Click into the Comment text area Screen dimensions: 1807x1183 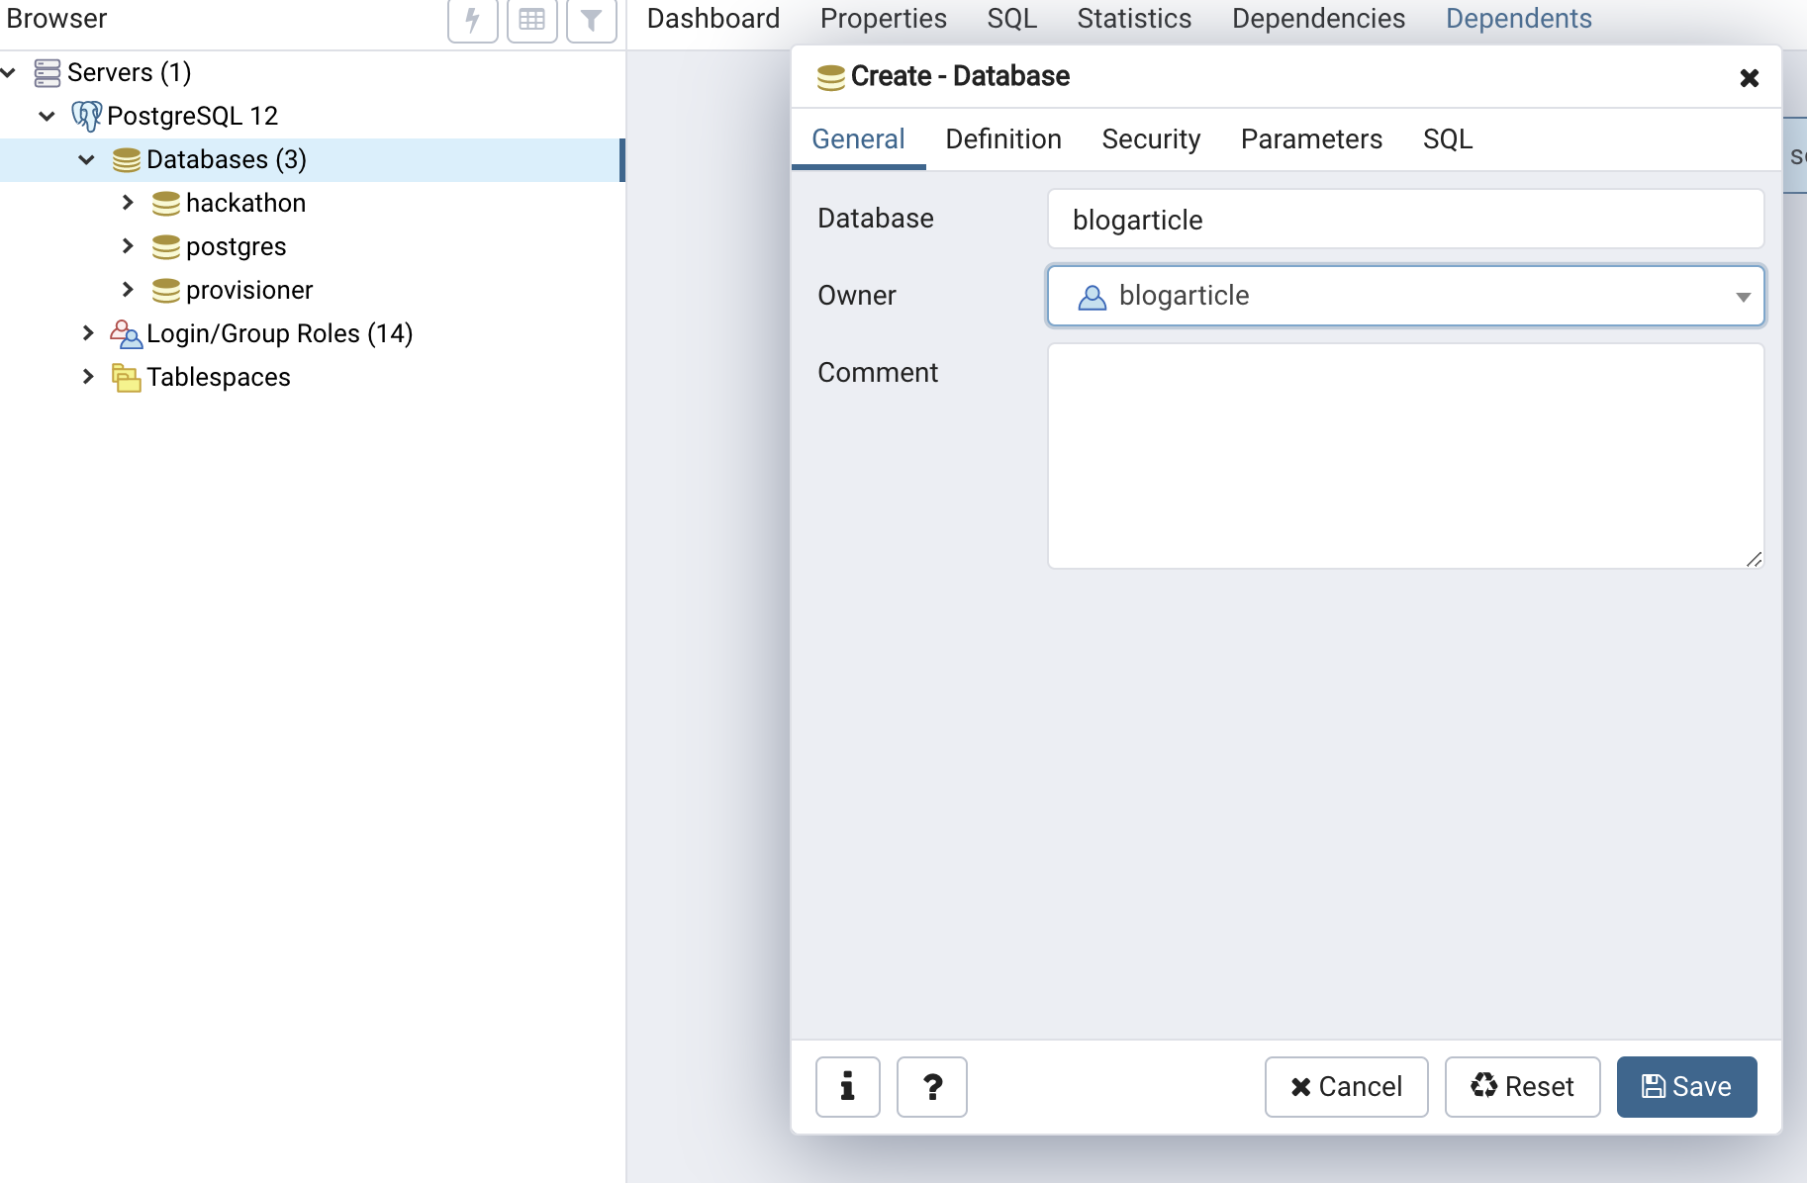coord(1405,456)
